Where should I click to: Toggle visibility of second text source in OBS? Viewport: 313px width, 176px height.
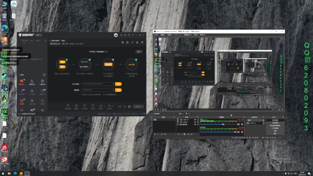point(195,122)
